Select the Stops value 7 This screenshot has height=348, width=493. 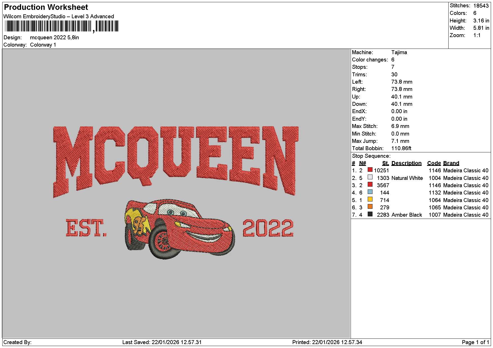click(x=393, y=67)
